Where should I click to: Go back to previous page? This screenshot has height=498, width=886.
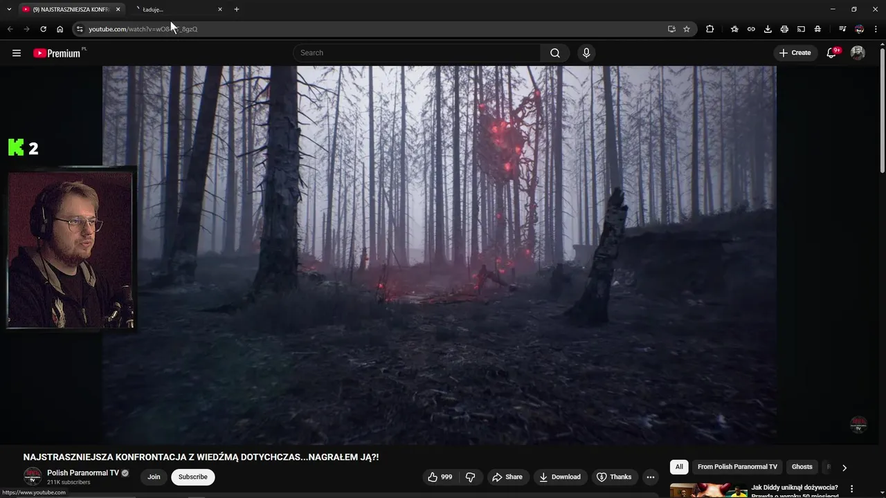(x=10, y=29)
